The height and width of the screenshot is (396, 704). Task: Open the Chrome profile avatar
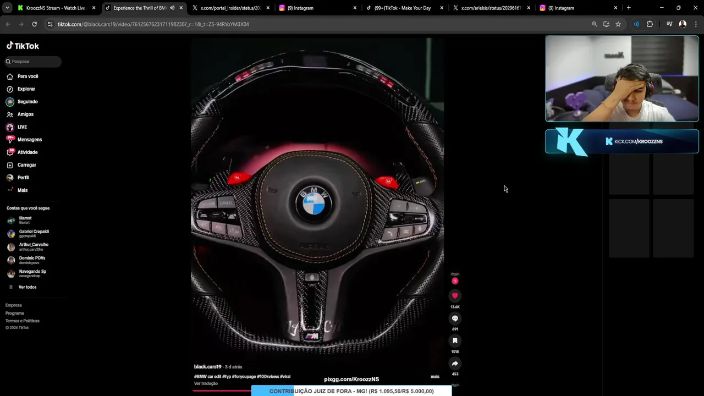(x=683, y=24)
